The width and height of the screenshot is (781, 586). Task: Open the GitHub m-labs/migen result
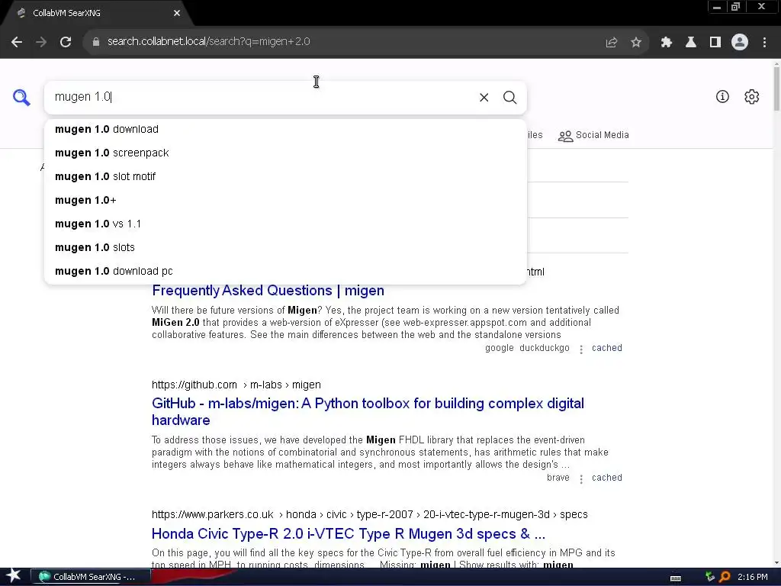click(x=368, y=411)
